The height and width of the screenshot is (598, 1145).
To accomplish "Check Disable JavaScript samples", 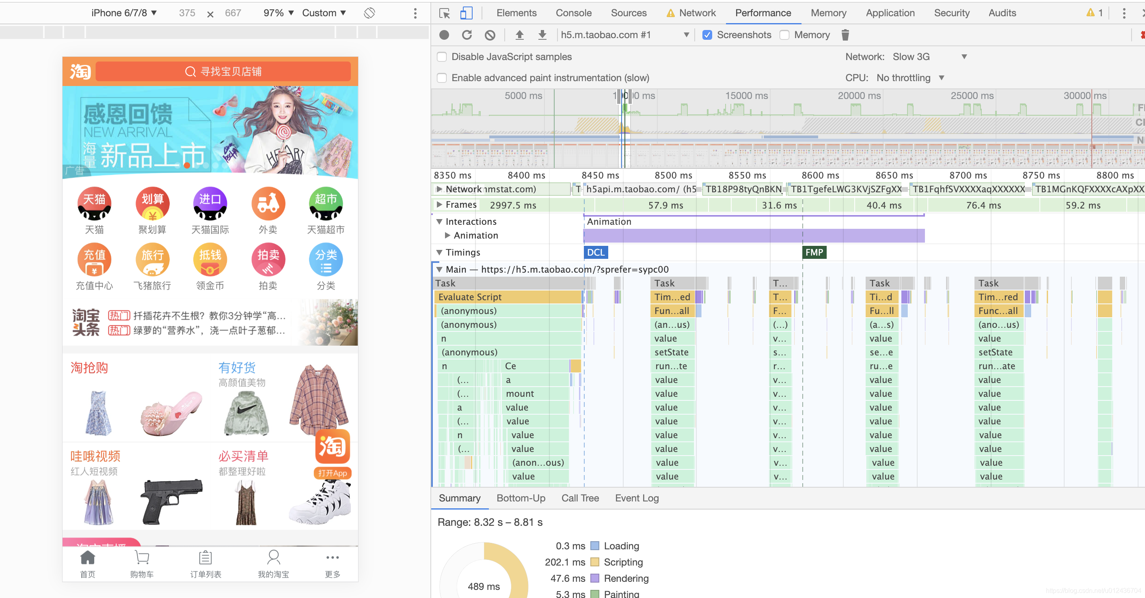I will tap(442, 57).
